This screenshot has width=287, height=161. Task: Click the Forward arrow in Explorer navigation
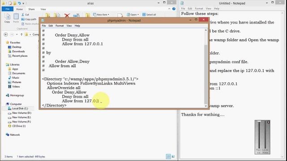pyautogui.click(x=12, y=34)
